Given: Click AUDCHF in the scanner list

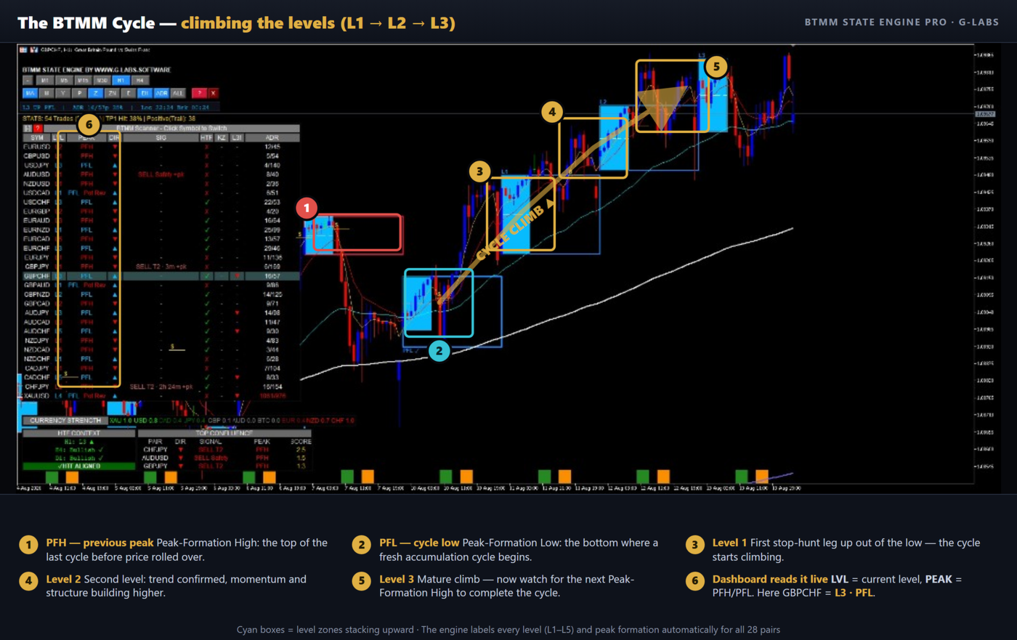Looking at the screenshot, I should coord(36,331).
